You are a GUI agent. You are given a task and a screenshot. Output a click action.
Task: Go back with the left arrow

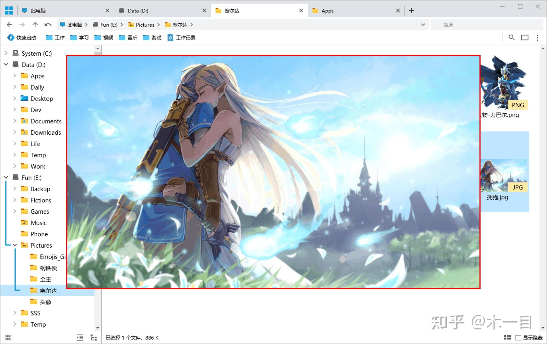pyautogui.click(x=9, y=25)
